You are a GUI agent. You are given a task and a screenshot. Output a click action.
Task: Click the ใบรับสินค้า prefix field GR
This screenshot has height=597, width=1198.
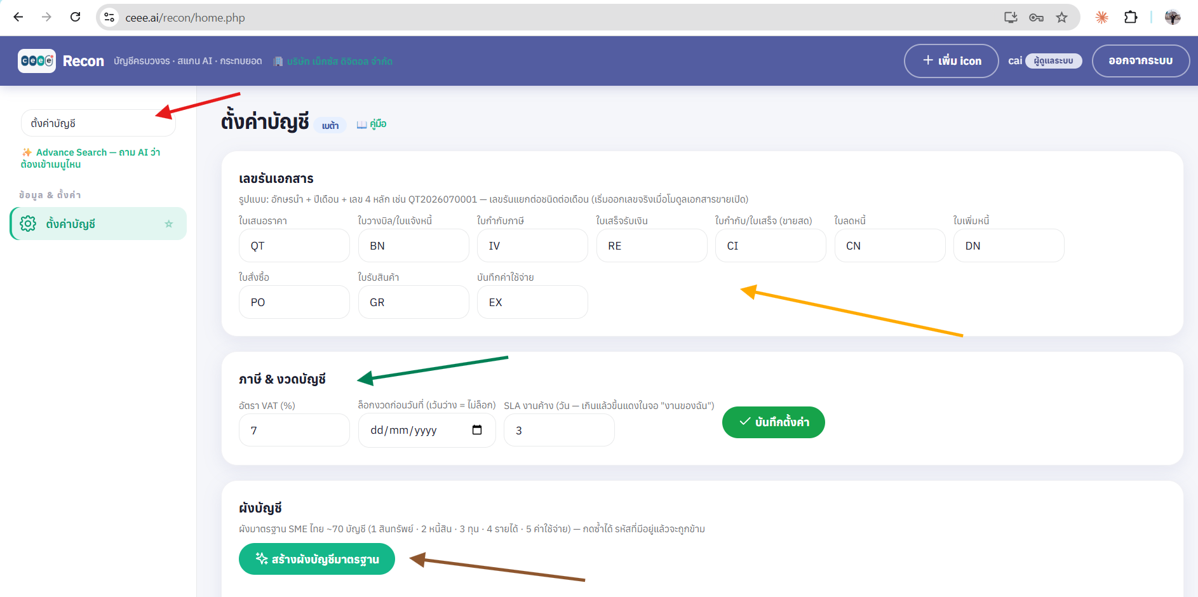pyautogui.click(x=414, y=302)
